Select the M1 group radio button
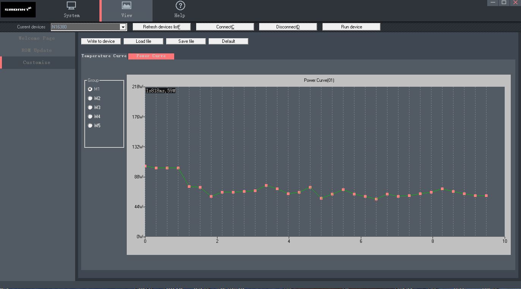The height and width of the screenshot is (289, 521). (90, 89)
